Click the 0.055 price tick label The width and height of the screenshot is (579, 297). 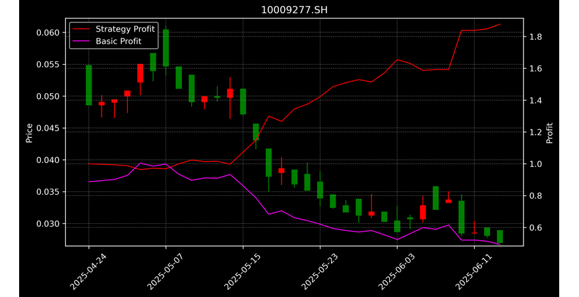[47, 65]
